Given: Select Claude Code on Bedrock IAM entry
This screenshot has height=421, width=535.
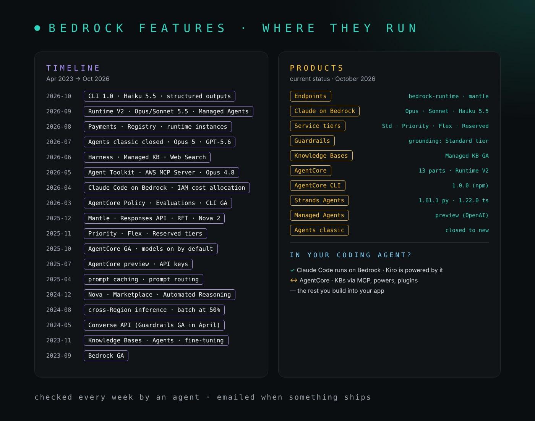Looking at the screenshot, I should [167, 188].
